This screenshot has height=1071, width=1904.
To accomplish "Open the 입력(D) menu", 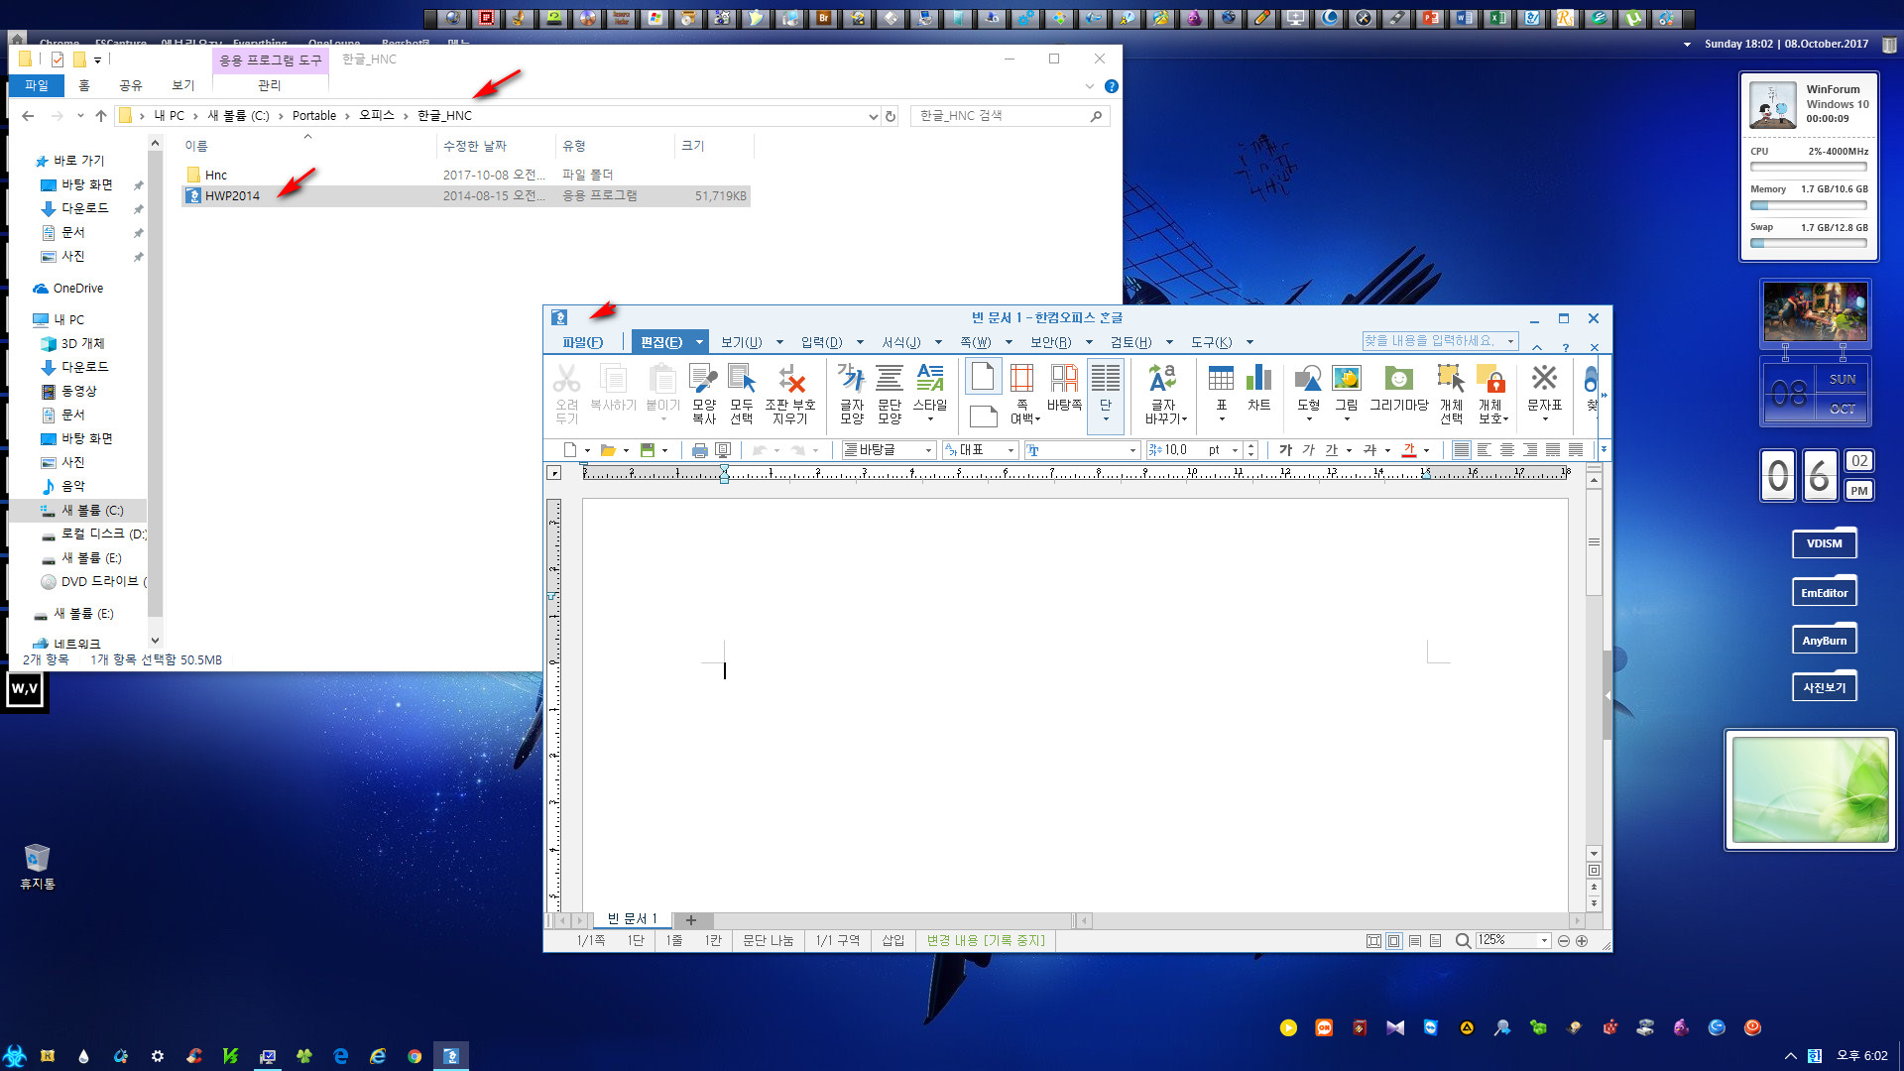I will point(821,342).
